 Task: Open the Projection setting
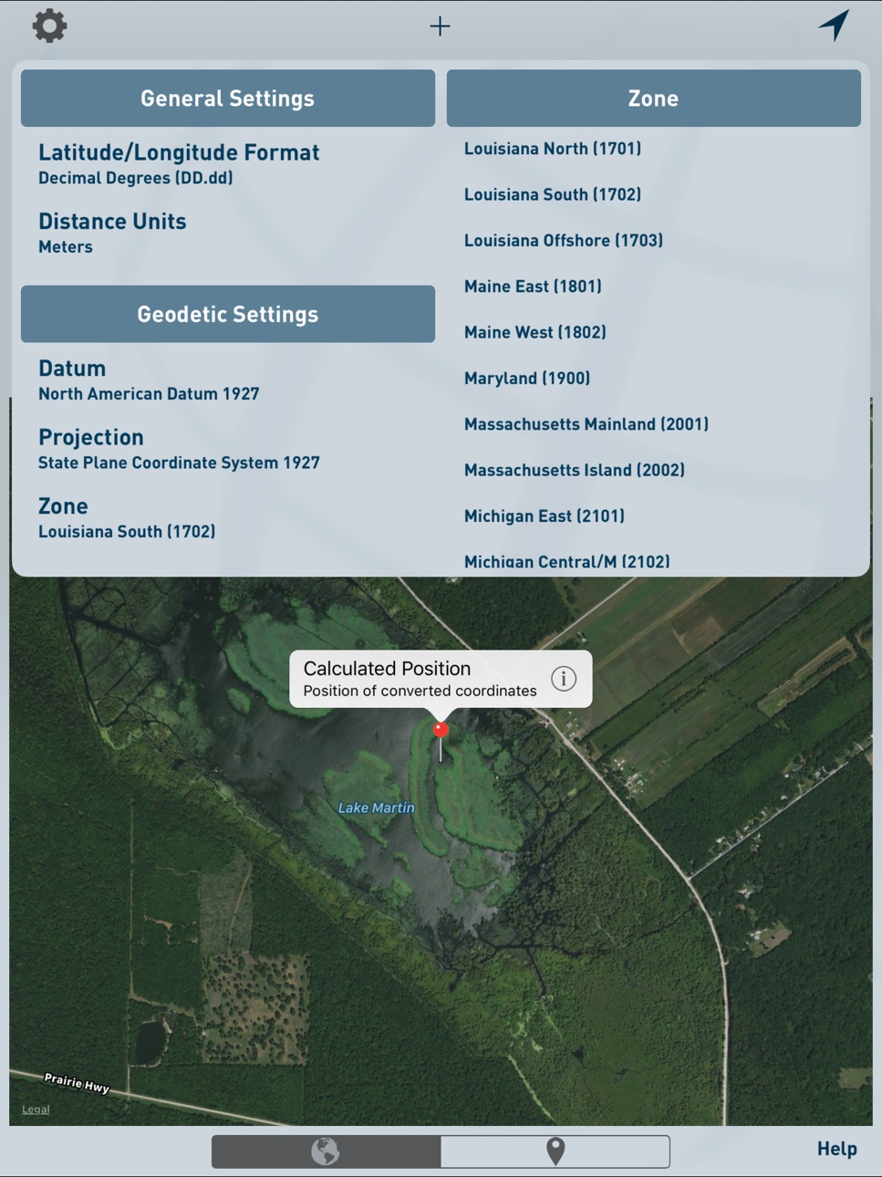click(x=227, y=449)
